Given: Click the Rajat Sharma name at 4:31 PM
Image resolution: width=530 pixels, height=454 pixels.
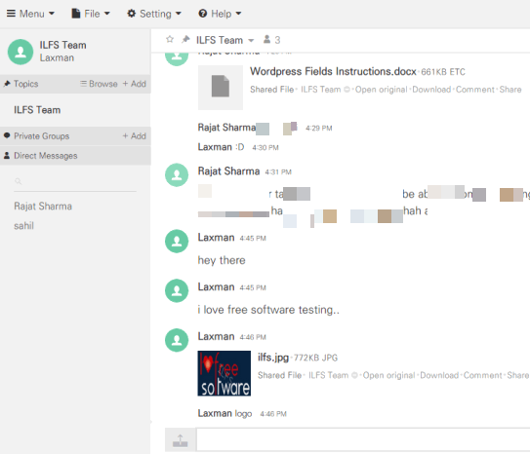Looking at the screenshot, I should [228, 171].
